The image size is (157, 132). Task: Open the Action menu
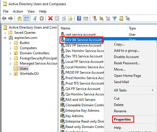pyautogui.click(x=18, y=11)
